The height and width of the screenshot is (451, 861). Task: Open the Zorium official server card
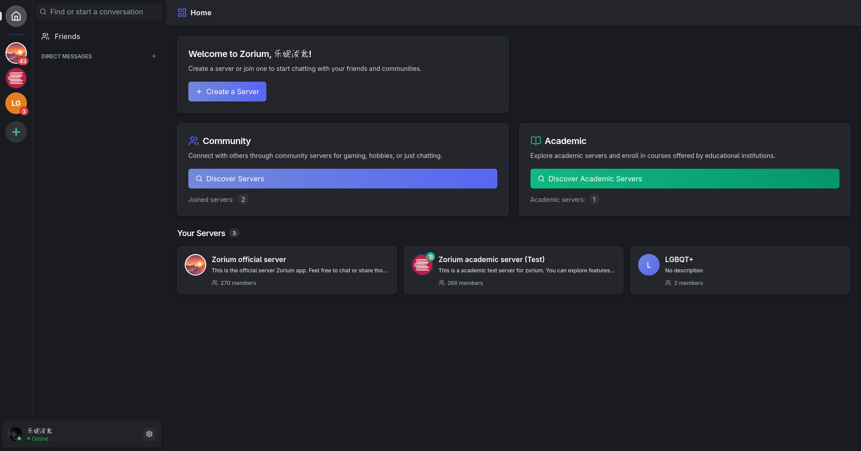pyautogui.click(x=287, y=270)
